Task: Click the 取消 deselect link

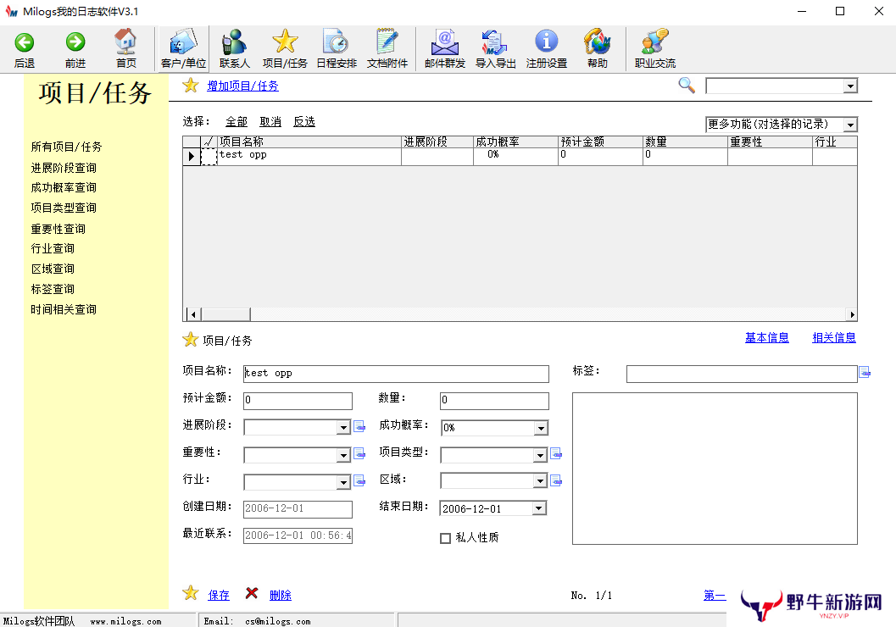Action: pos(270,122)
